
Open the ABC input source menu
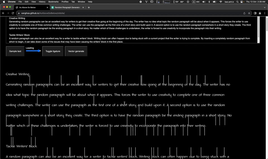pyautogui.click(x=196, y=2)
